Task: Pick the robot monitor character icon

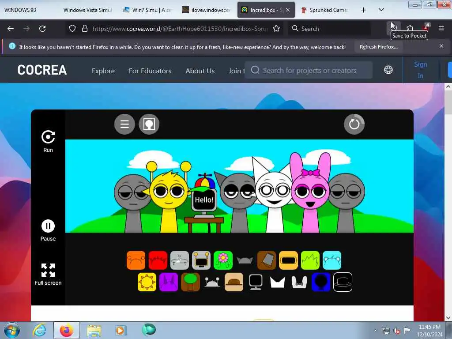Action: tap(201, 260)
